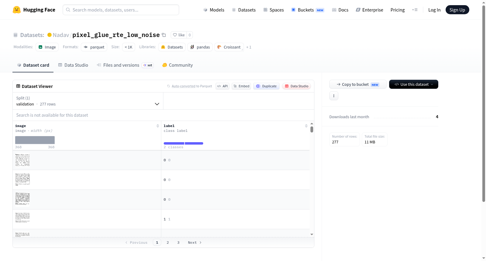This screenshot has height=261, width=486.
Task: Open the Datasets page from the top navigation
Action: click(x=244, y=10)
